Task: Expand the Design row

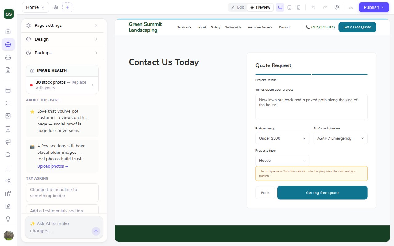Action: 62,39
